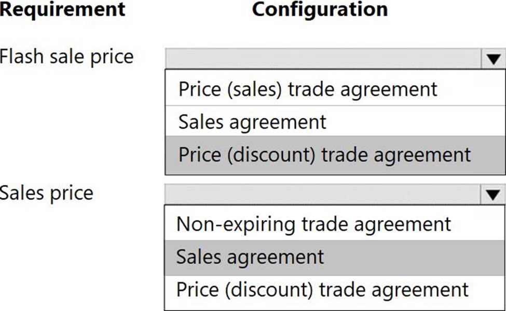Screen dimensions: 506x311
Task: Select Price (discount) trade agreement for Sales price
Action: [322, 290]
